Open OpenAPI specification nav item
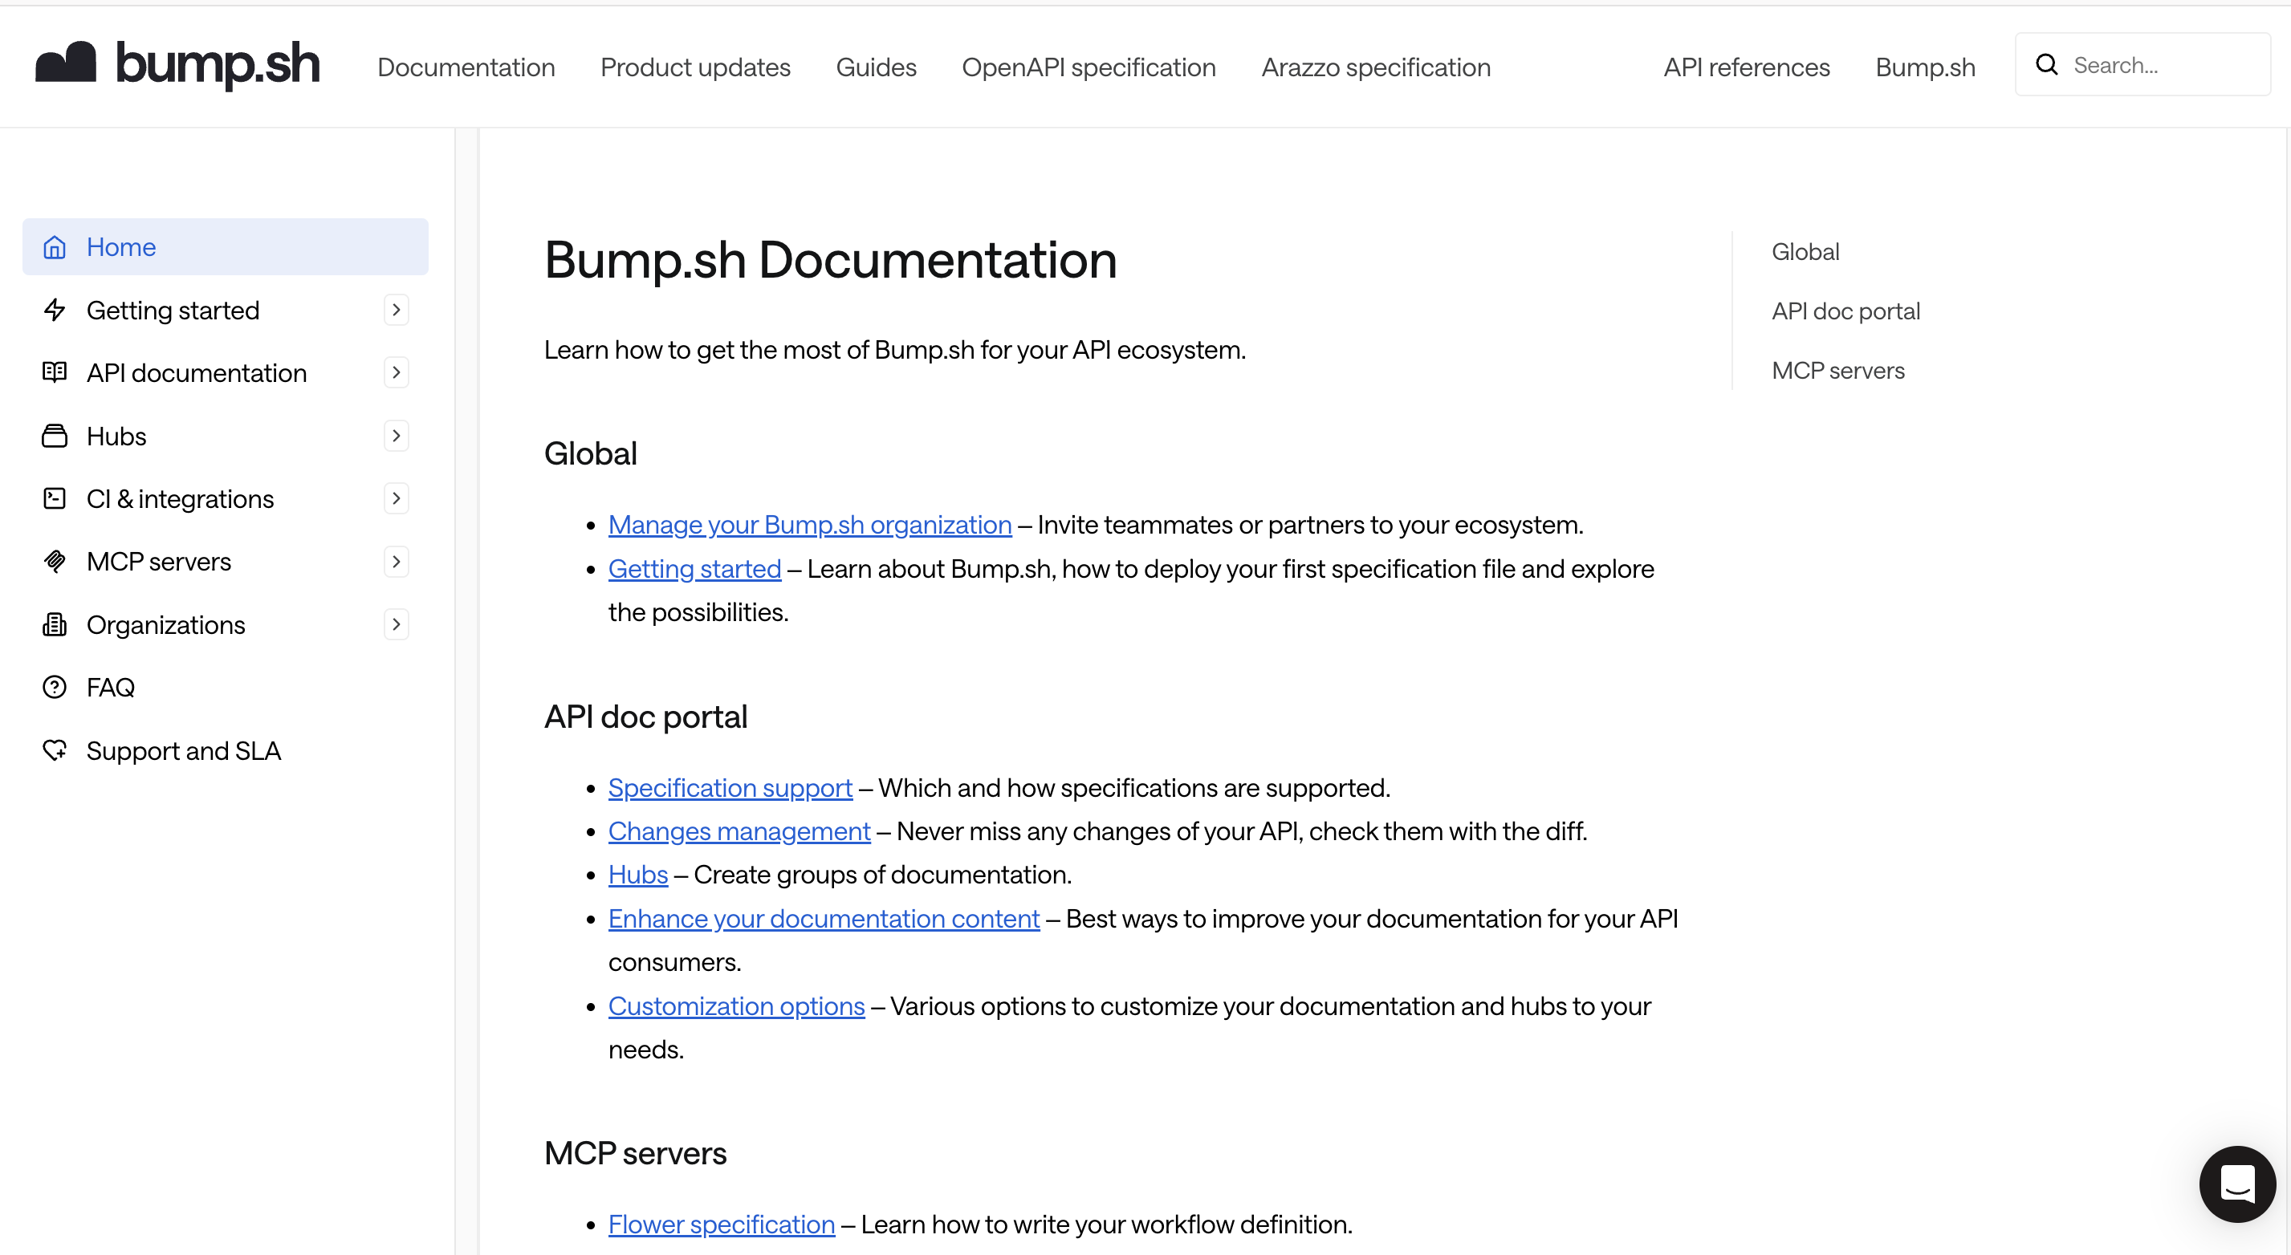 coord(1089,67)
